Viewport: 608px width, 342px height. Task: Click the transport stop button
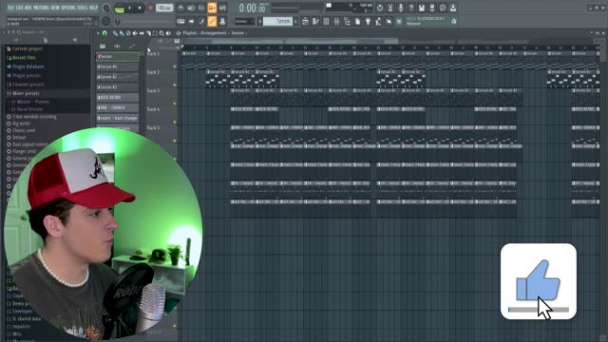140,9
